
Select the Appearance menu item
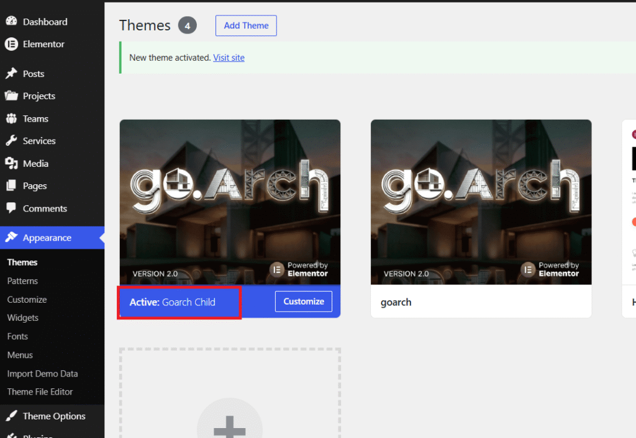(x=52, y=238)
